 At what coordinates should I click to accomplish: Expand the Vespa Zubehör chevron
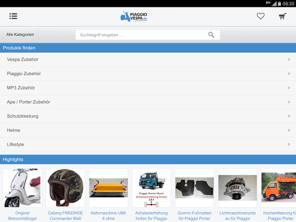point(289,60)
